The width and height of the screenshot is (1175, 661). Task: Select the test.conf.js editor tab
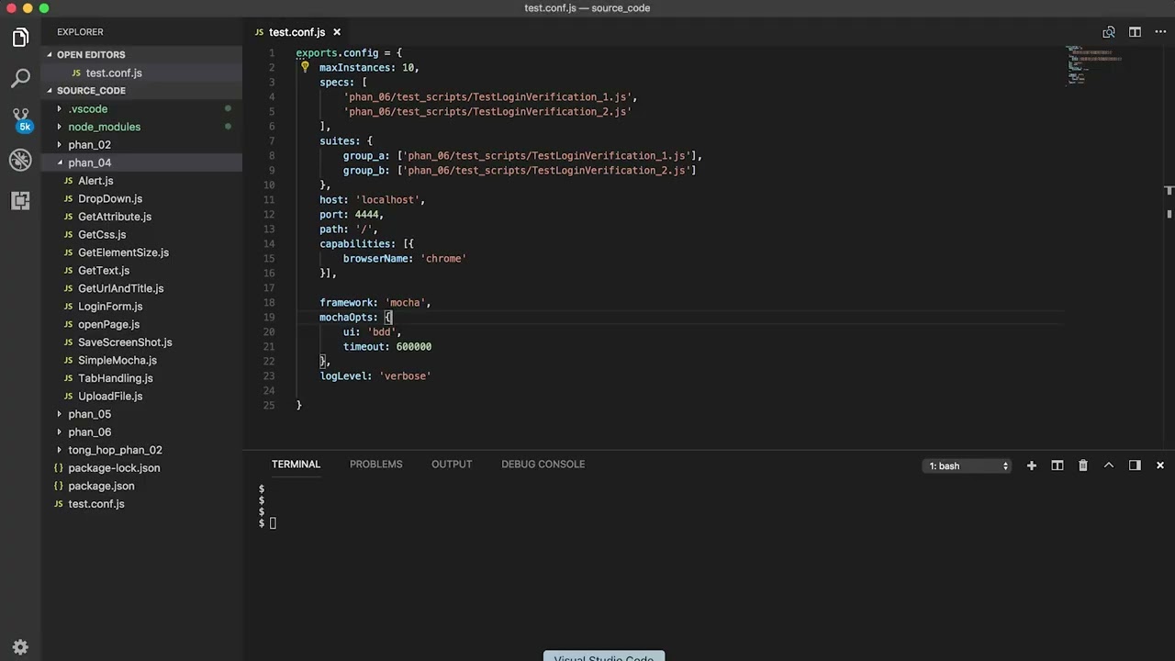click(x=297, y=32)
